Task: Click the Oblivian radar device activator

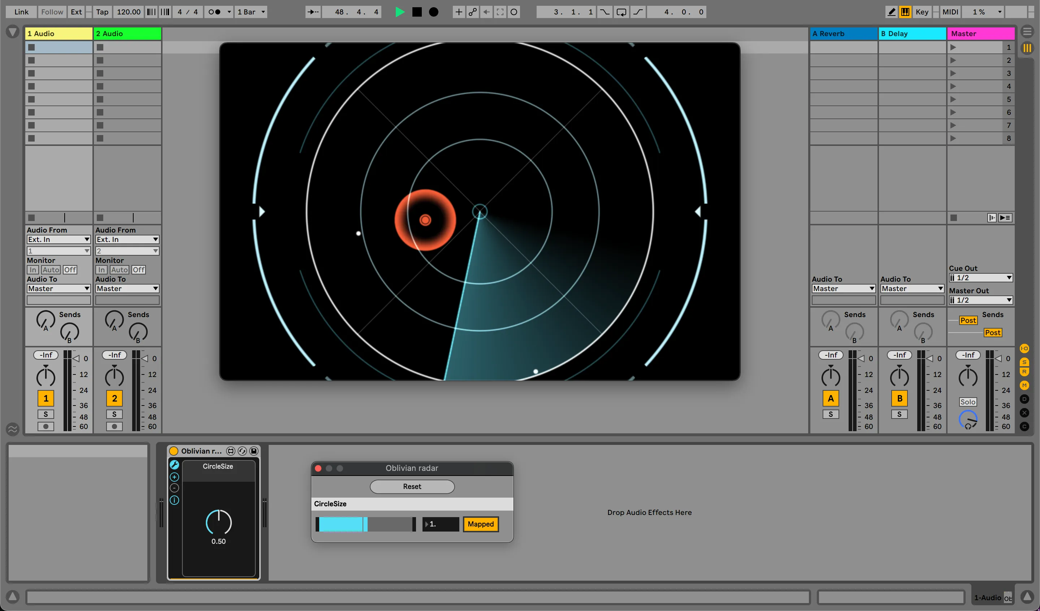Action: 174,451
